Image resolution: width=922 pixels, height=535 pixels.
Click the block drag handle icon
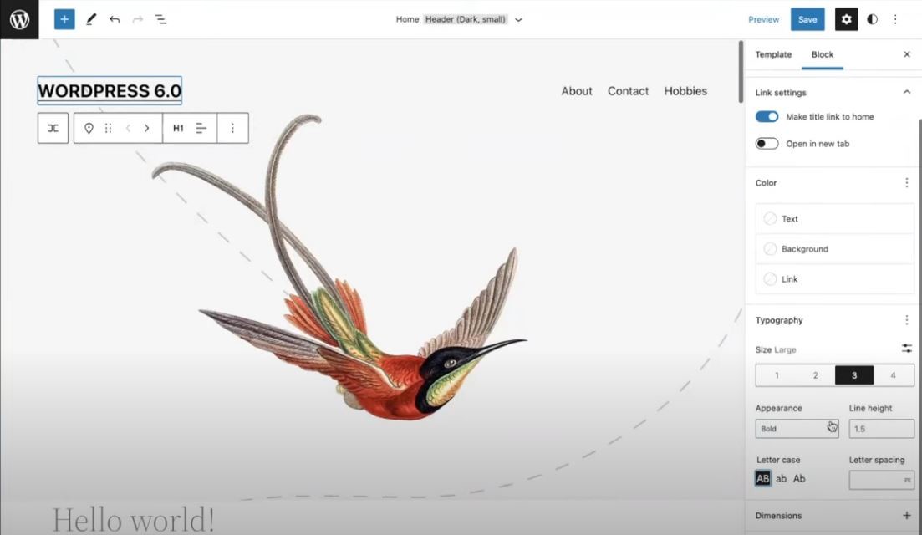[108, 128]
